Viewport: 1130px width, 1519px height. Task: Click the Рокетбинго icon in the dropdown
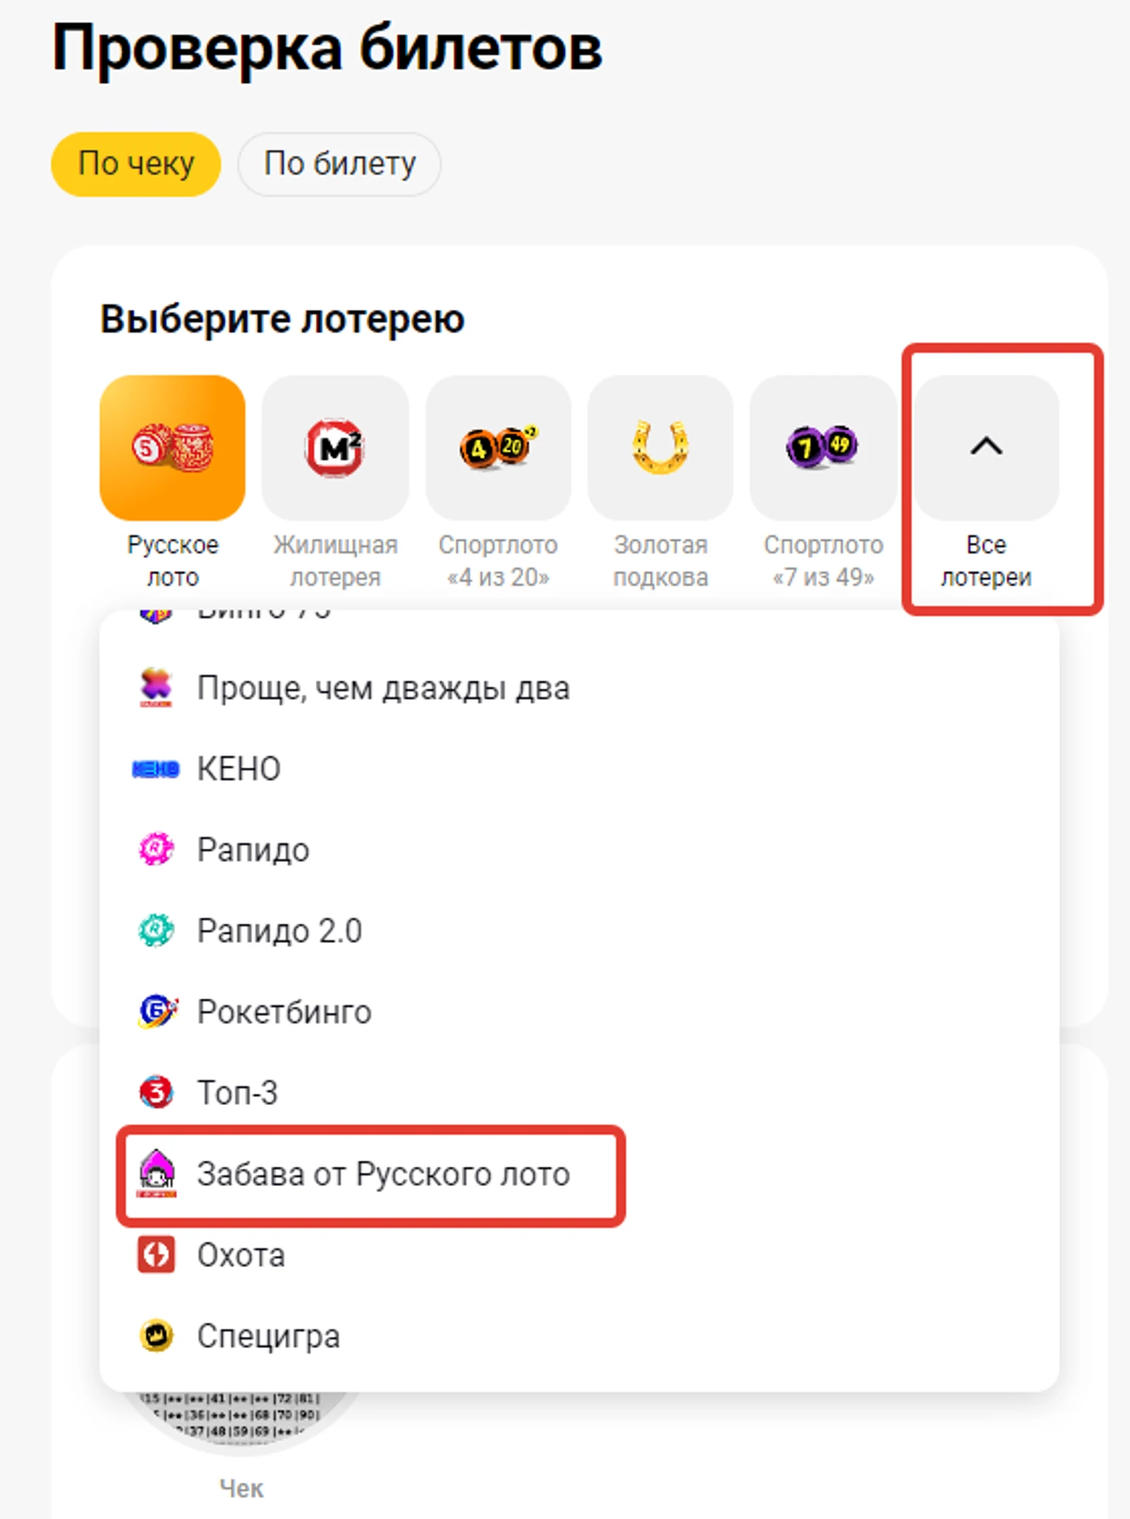pos(157,1011)
